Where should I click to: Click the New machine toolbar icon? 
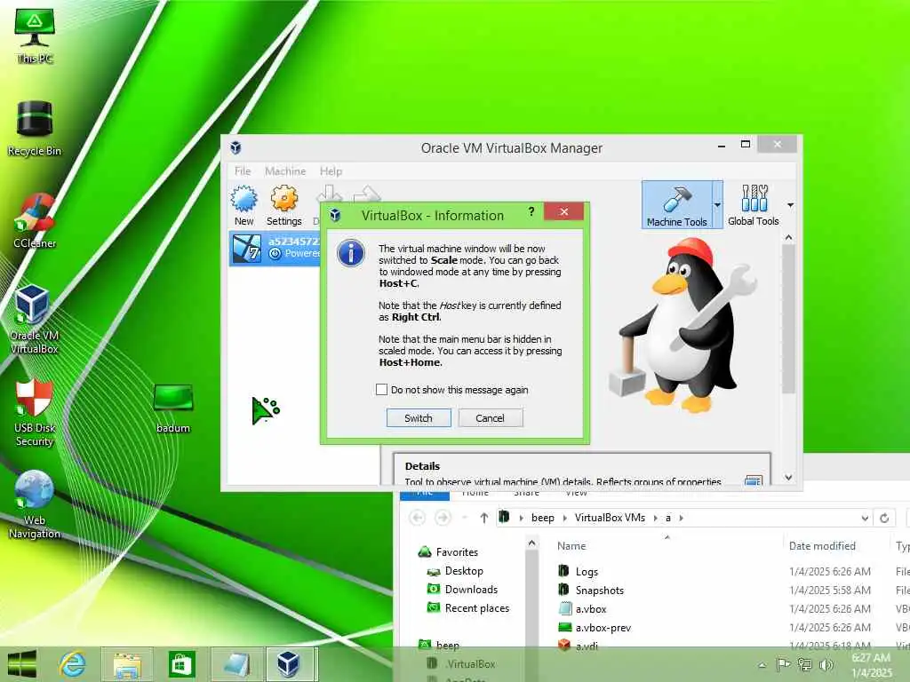[x=243, y=205]
